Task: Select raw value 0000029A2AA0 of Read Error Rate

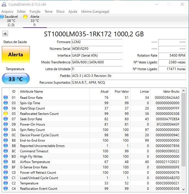Action: pyautogui.click(x=167, y=98)
